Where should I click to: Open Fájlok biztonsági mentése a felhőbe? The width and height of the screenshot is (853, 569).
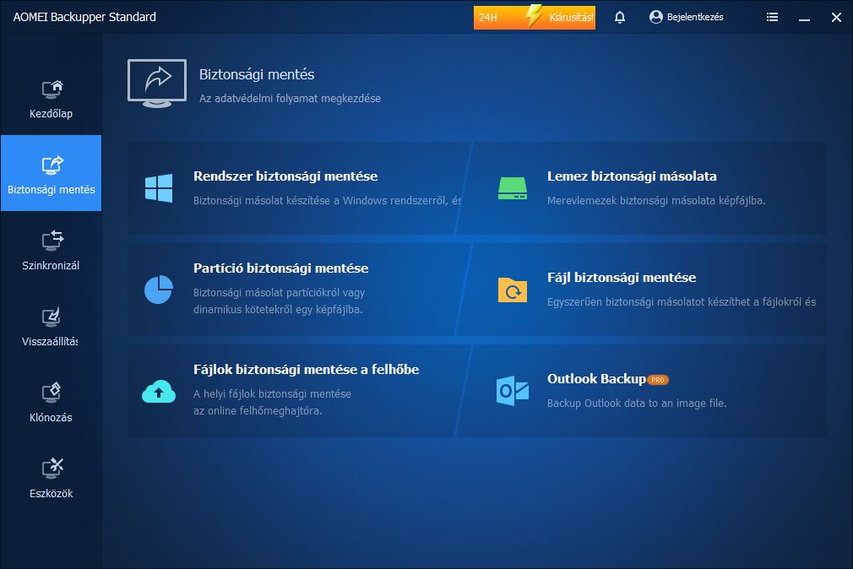307,370
